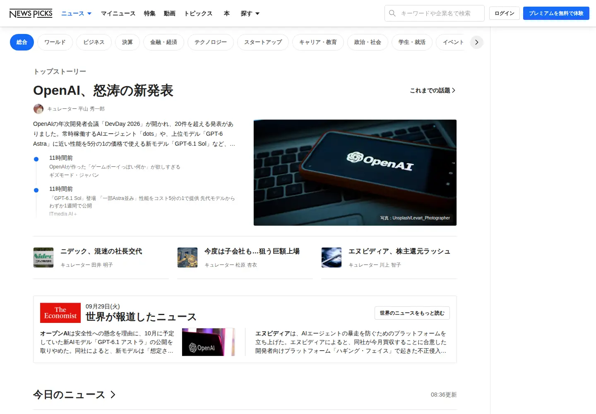Read the エヌビディア Economist summary
Viewport: 596px width, 414px height.
[351, 342]
